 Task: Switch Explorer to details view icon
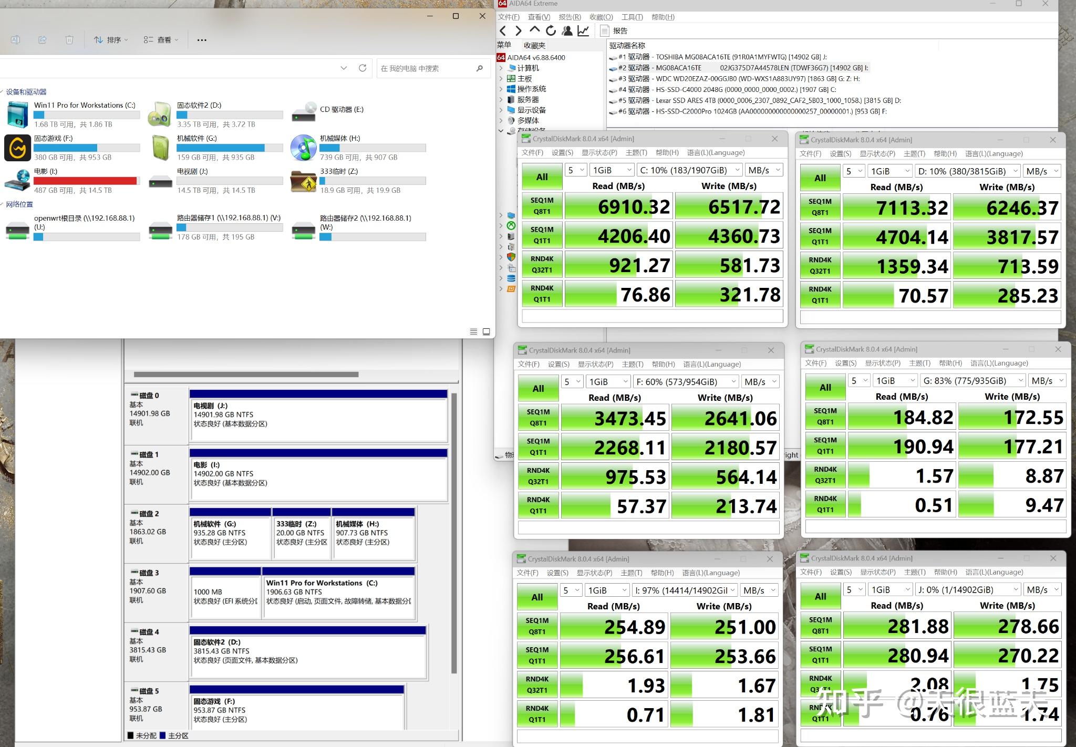(x=473, y=331)
